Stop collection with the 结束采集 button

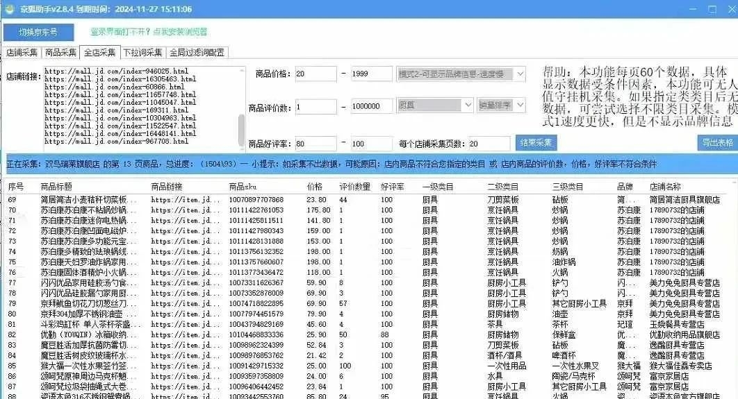[535, 143]
